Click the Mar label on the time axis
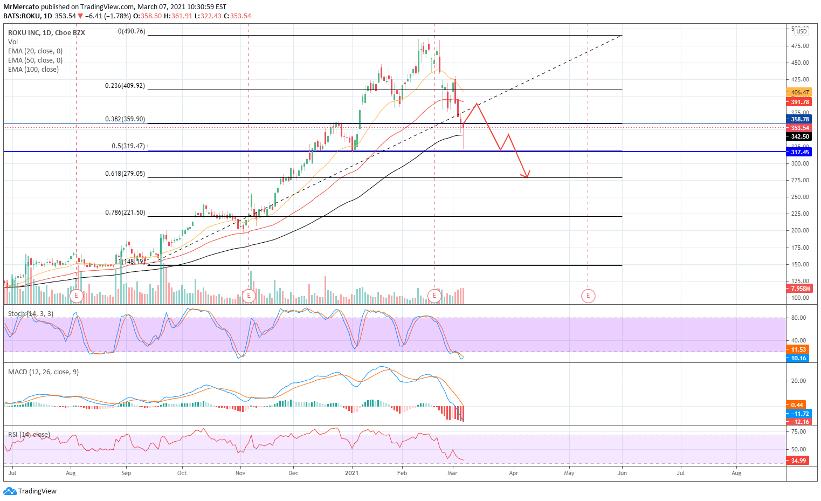This screenshot has height=501, width=821. [452, 473]
